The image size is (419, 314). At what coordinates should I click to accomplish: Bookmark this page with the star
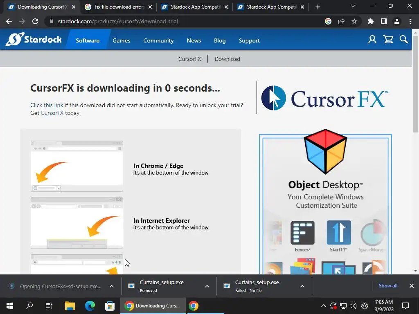[x=354, y=21]
